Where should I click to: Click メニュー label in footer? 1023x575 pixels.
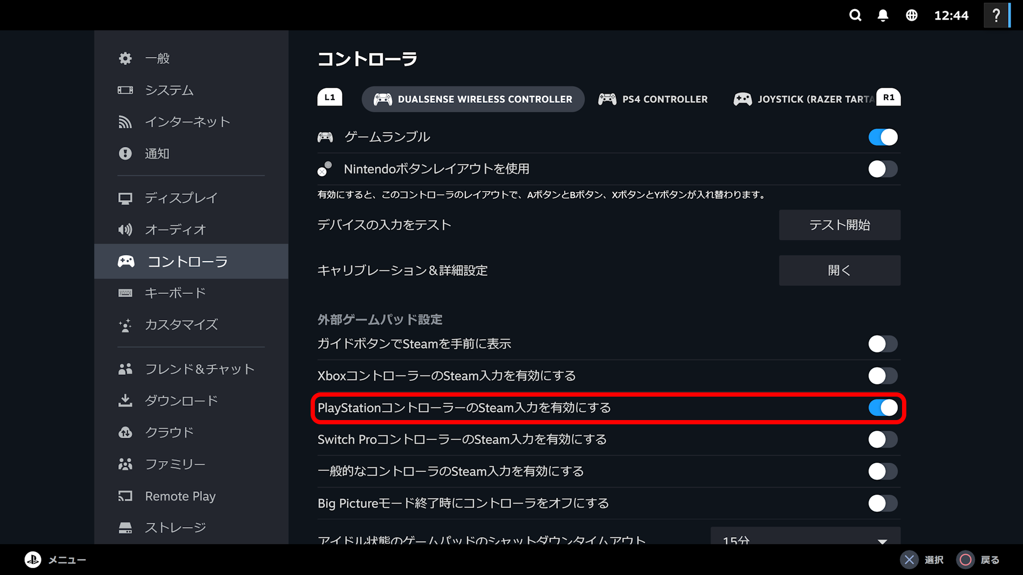pyautogui.click(x=67, y=560)
